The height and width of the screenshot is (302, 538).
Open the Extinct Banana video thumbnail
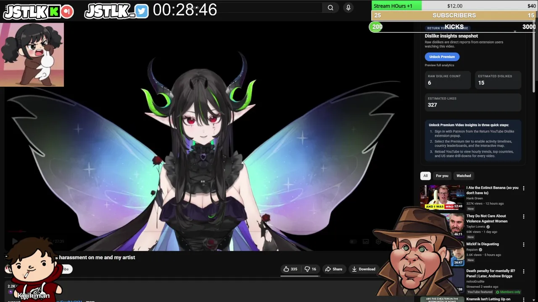pyautogui.click(x=442, y=197)
